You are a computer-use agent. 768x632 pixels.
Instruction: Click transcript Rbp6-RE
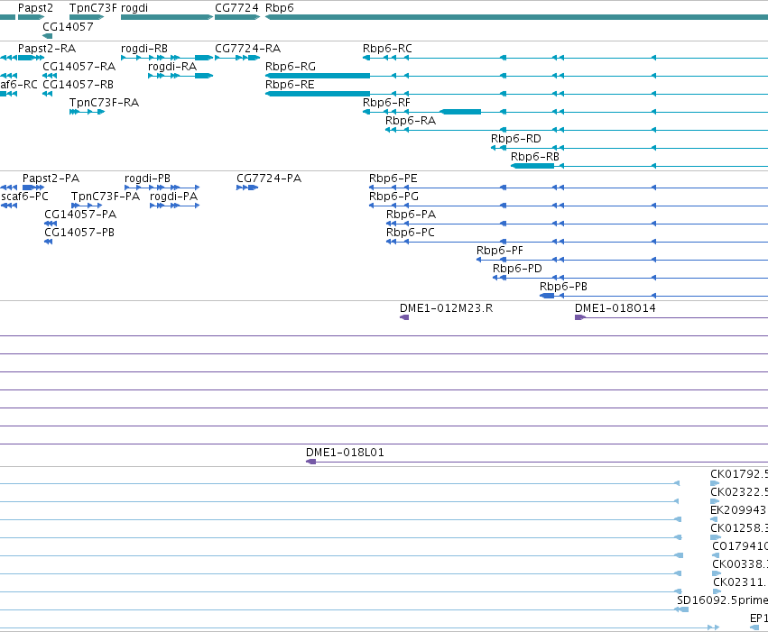tap(290, 85)
